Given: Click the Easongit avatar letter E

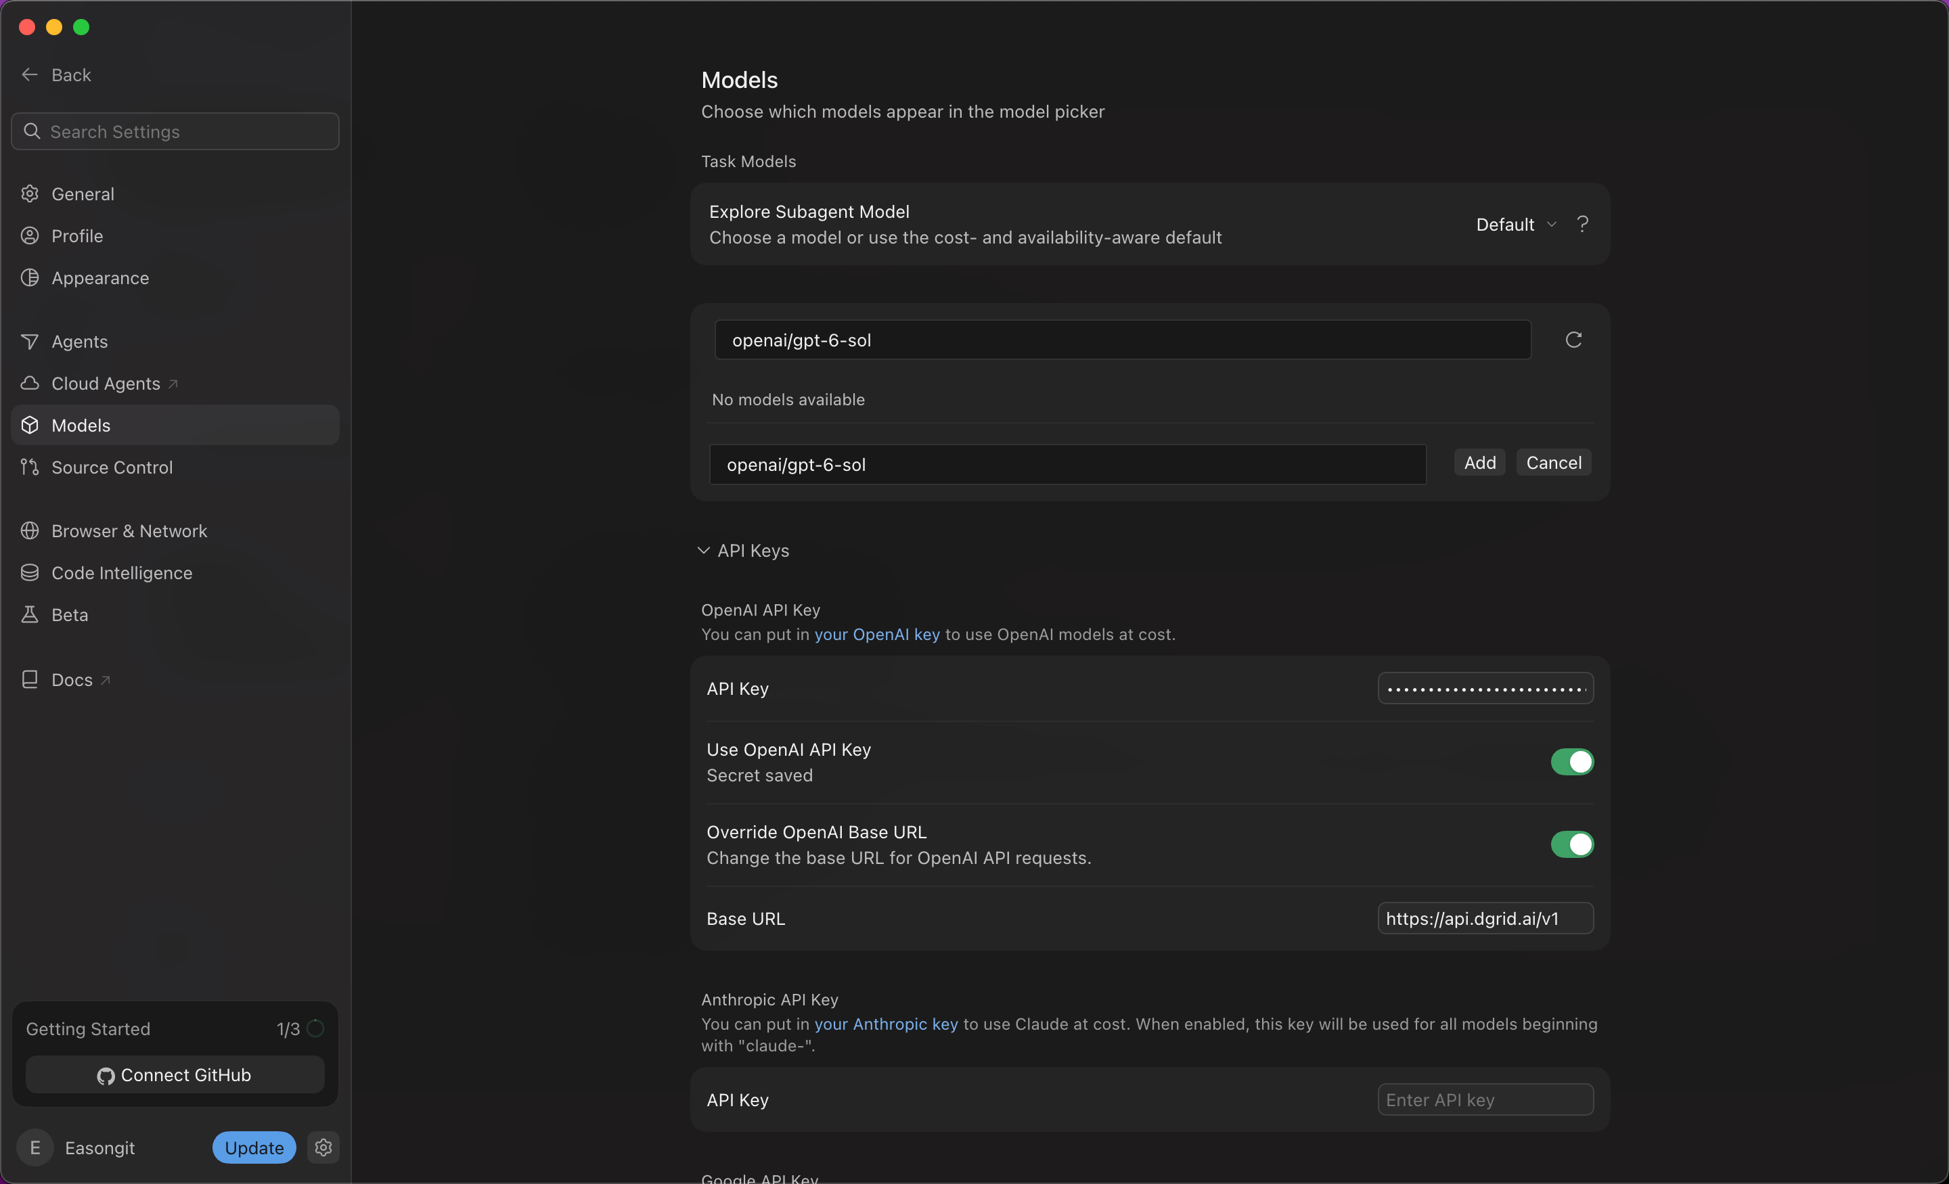Looking at the screenshot, I should pyautogui.click(x=36, y=1147).
